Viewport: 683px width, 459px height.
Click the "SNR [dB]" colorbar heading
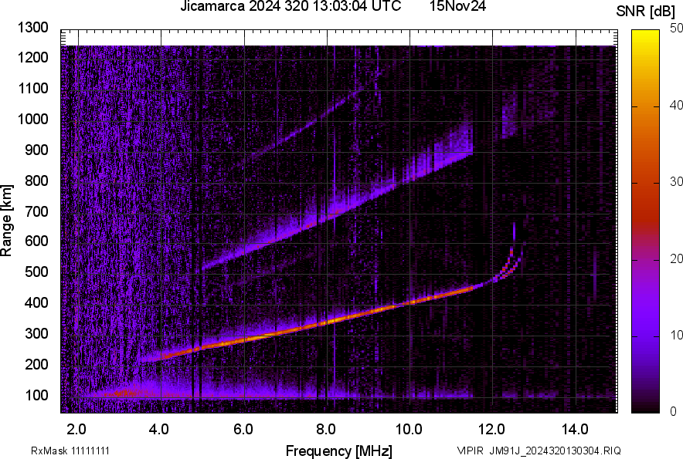[646, 9]
